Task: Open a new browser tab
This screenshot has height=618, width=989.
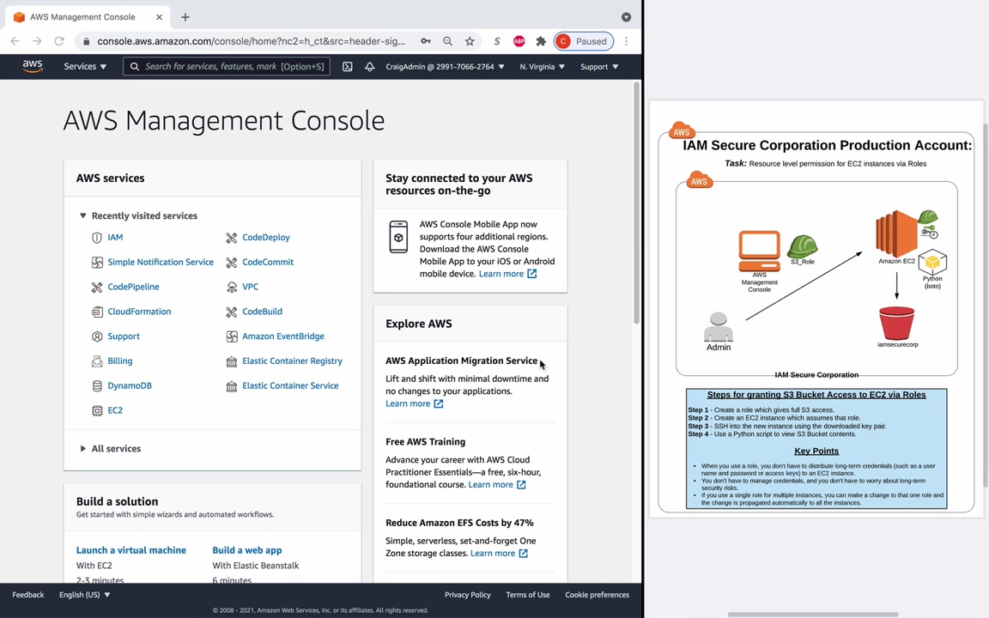Action: click(185, 17)
